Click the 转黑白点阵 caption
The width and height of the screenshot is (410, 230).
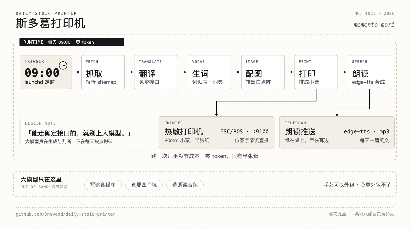[x=258, y=82]
